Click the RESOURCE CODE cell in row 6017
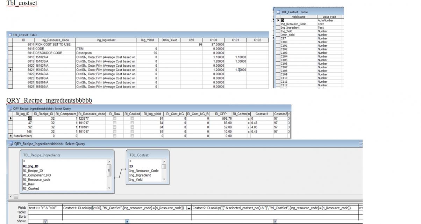This screenshot has height=224, width=421. pyautogui.click(x=55, y=53)
